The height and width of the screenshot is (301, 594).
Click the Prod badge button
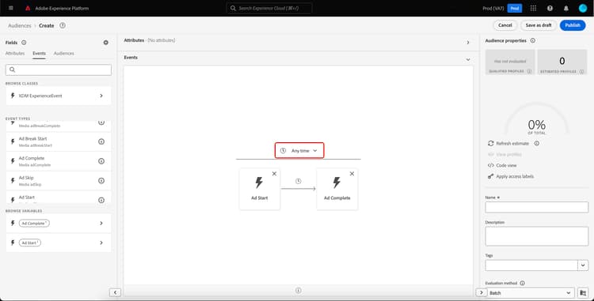515,9
